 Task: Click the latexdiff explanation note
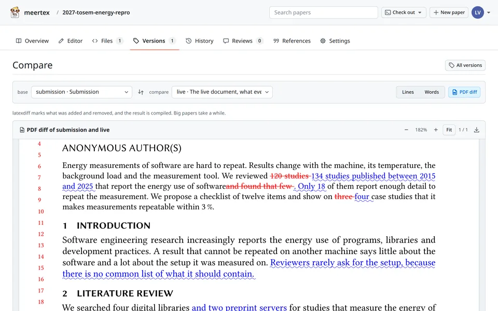119,113
